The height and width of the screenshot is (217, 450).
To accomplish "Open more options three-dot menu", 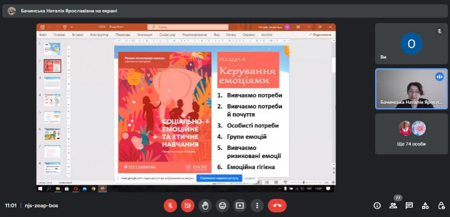I will tap(257, 206).
